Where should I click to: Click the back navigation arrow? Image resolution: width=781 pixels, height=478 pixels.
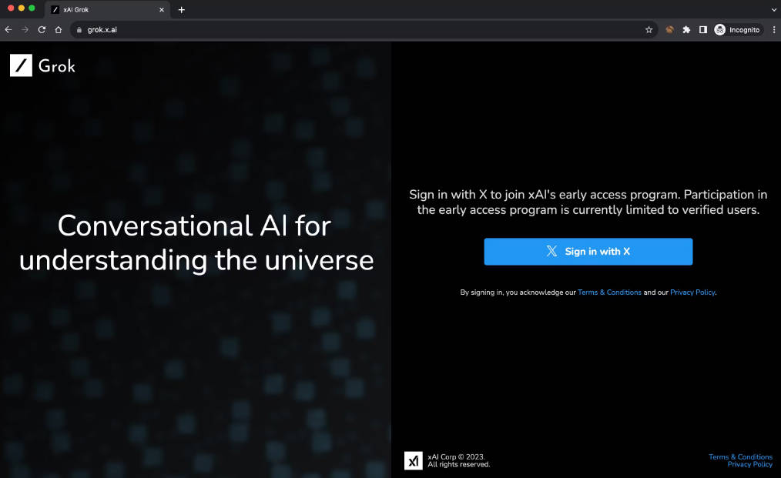pos(8,29)
